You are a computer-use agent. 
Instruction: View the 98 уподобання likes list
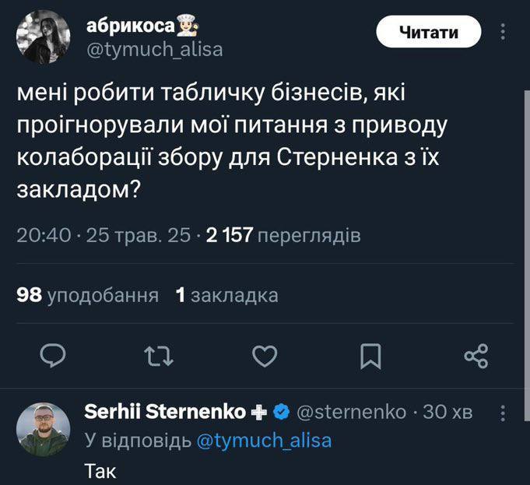click(87, 295)
